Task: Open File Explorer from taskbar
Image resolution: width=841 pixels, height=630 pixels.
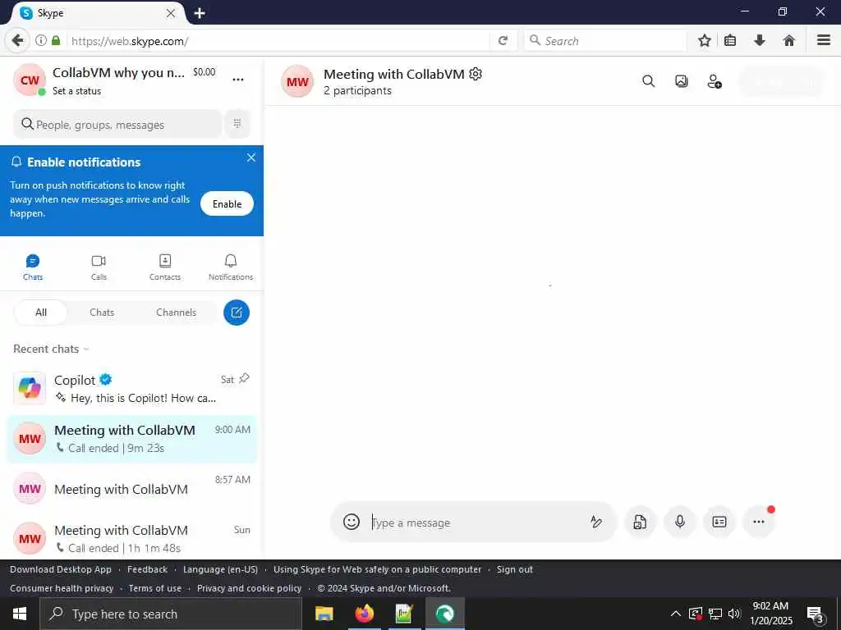Action: point(324,614)
